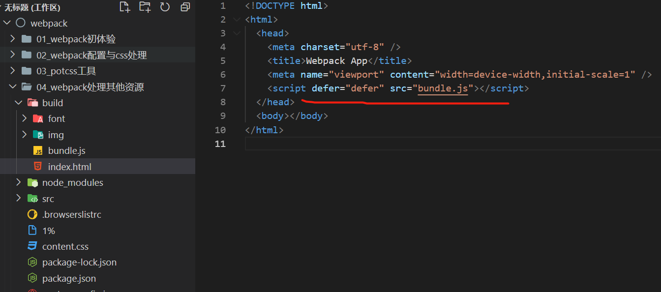Click the HTML5 icon of index.html
The width and height of the screenshot is (661, 292).
[38, 167]
